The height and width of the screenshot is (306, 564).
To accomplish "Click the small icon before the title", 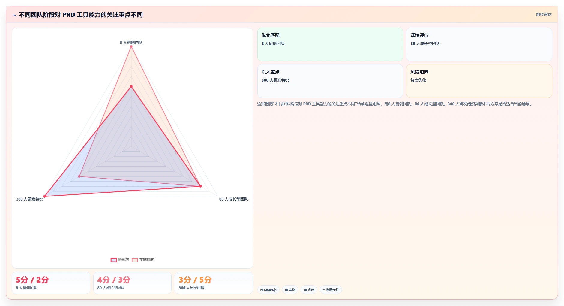I will coord(14,15).
